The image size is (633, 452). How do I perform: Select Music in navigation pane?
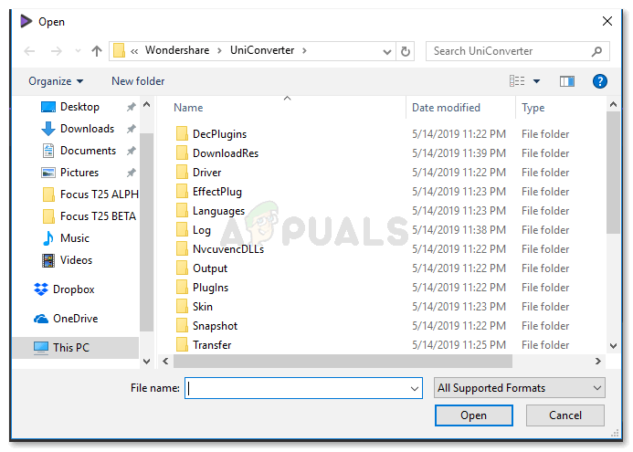[x=74, y=238]
